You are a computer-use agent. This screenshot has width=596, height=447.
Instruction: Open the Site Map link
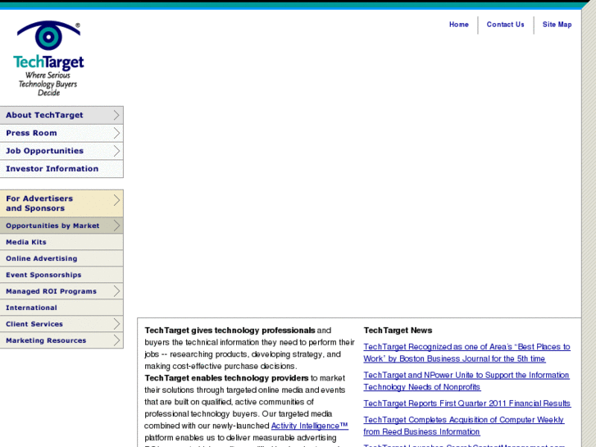pos(557,25)
